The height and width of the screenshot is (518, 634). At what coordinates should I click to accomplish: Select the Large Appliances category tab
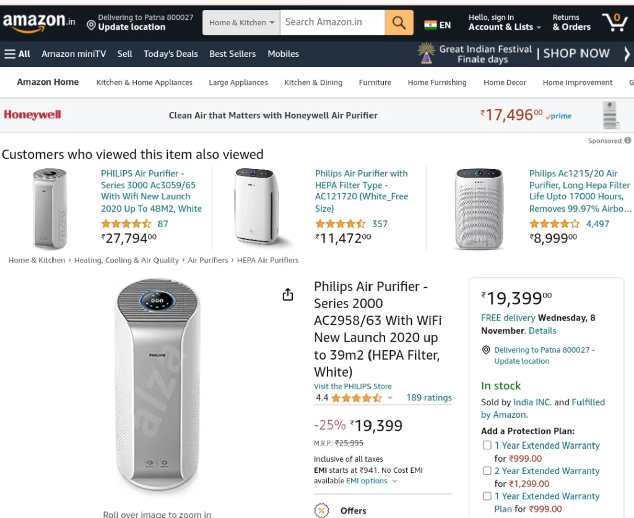pyautogui.click(x=238, y=82)
